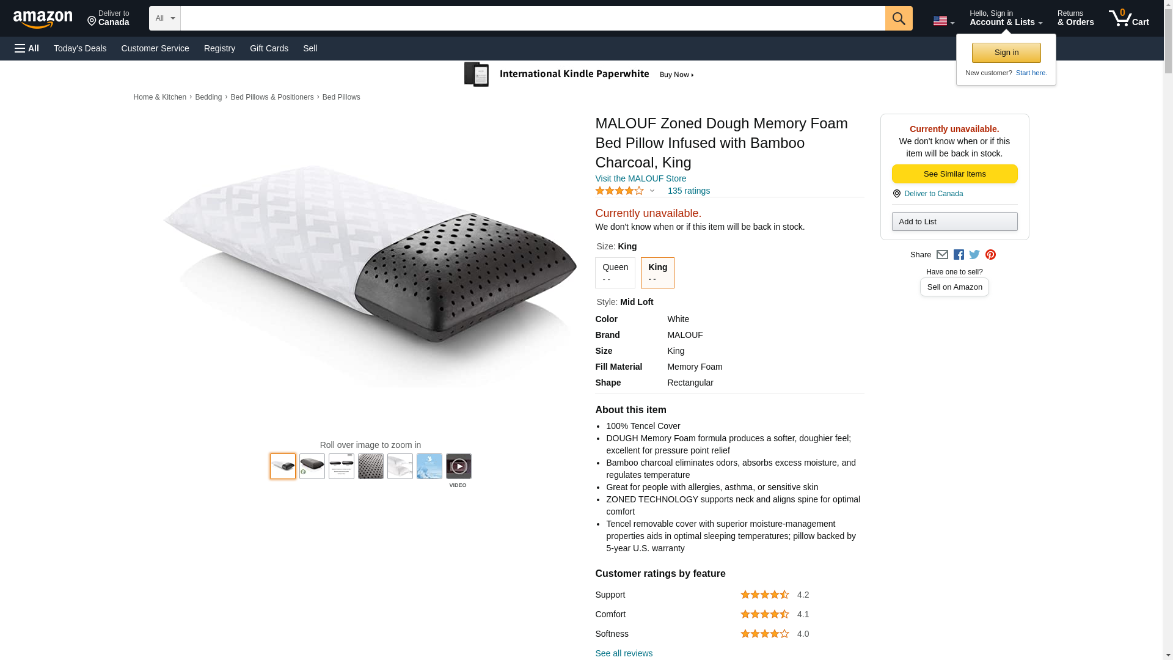Open the Amazon logo home link
Viewport: 1173px width, 660px height.
(x=43, y=19)
